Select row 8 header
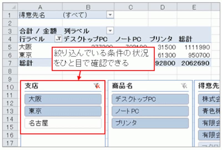Screen dimensions: 222x150 (10, 71)
